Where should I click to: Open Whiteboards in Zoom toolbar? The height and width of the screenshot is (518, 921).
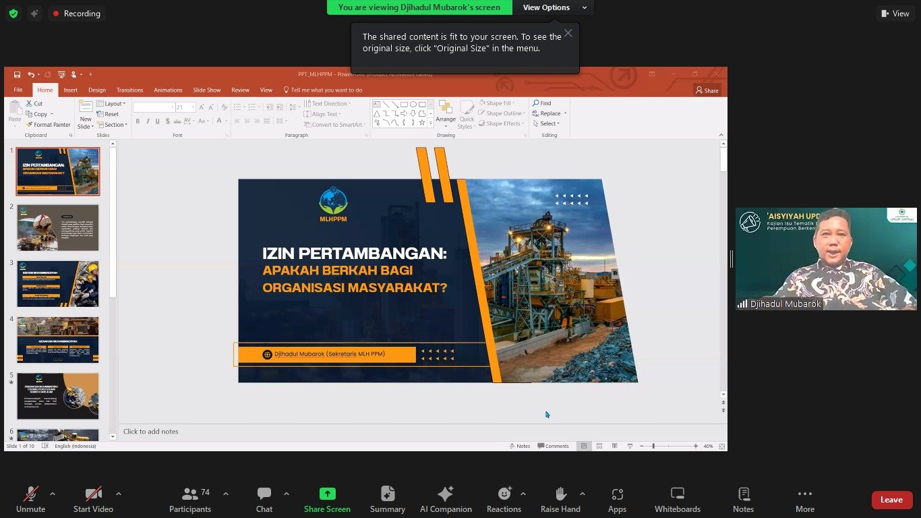tap(677, 499)
